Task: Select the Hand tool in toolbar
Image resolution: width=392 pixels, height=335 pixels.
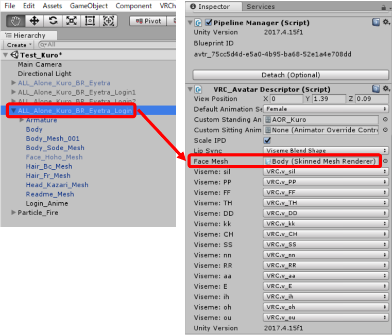Action: pos(15,21)
